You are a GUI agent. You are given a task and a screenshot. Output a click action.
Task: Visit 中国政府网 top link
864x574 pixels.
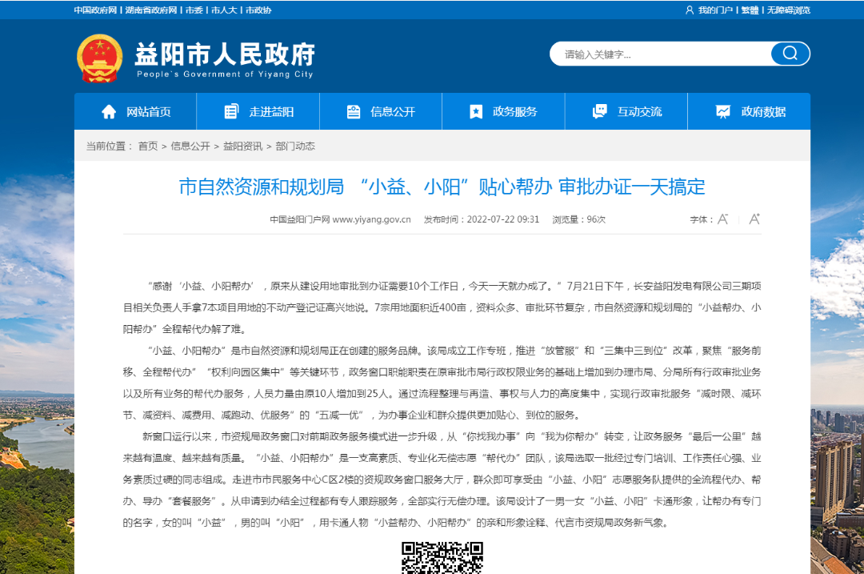95,10
